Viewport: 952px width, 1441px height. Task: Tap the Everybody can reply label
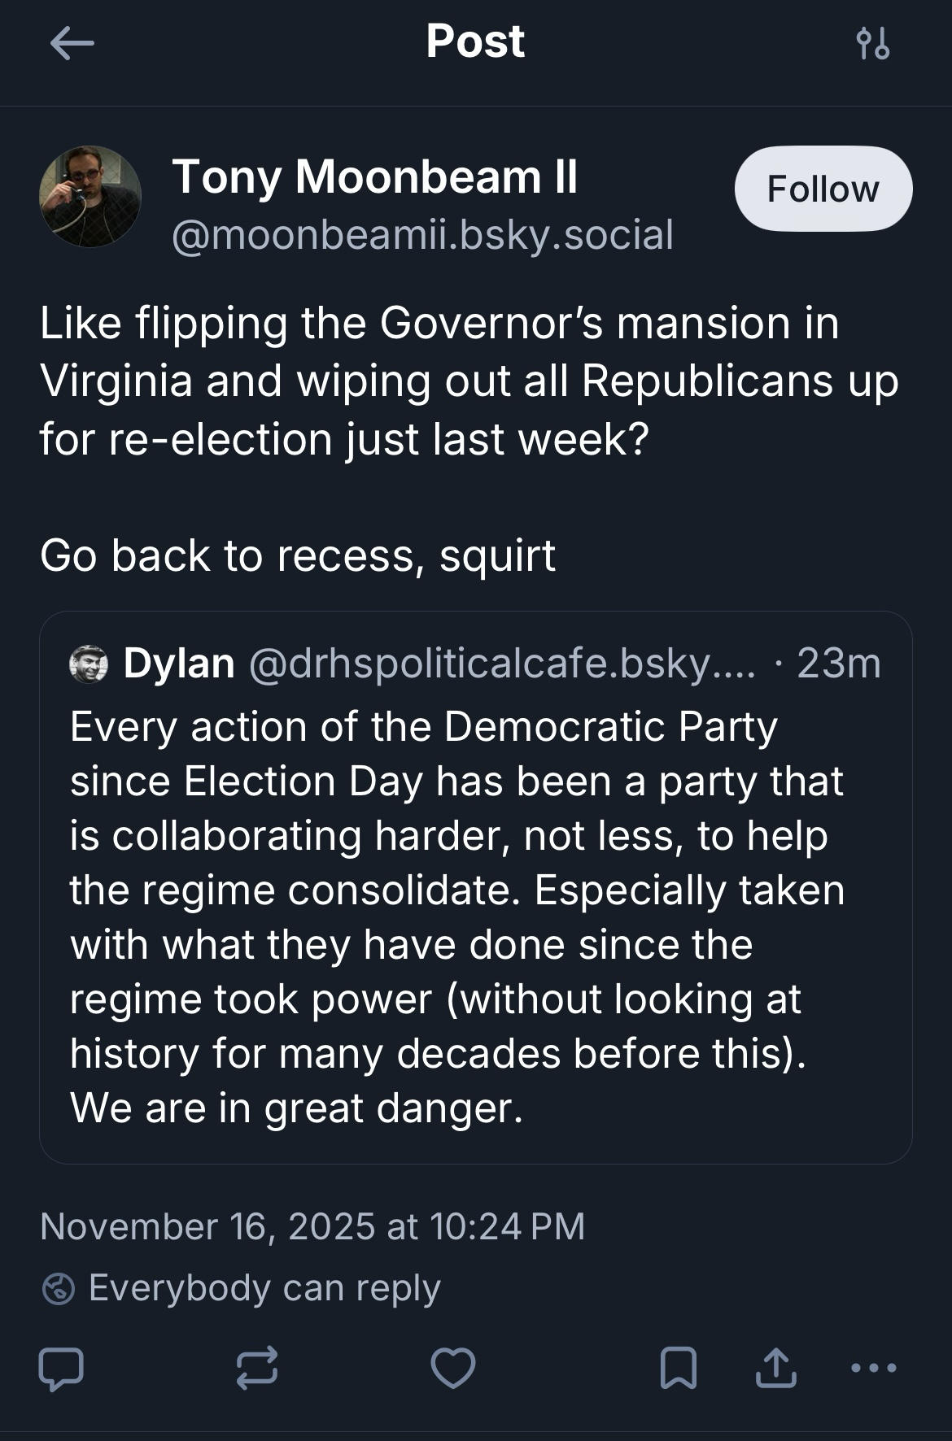[264, 1288]
